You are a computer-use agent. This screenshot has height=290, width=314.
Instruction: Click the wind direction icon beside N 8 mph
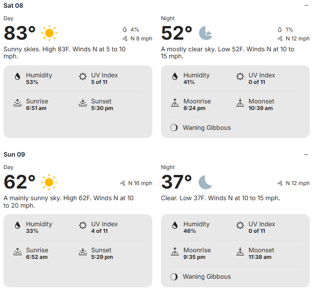(x=125, y=39)
